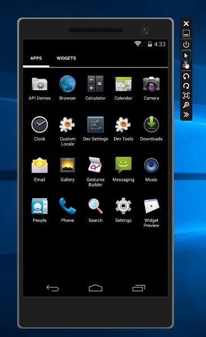Open the People contacts app

39,210
